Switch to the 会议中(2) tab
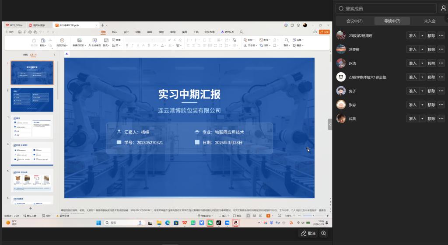448x245 pixels. click(354, 21)
